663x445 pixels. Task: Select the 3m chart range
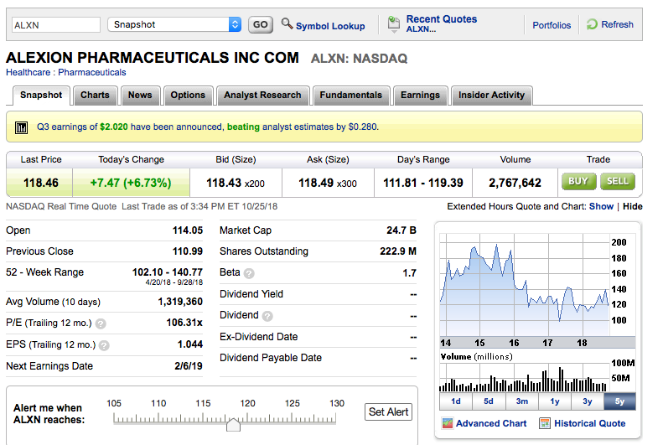pos(522,401)
